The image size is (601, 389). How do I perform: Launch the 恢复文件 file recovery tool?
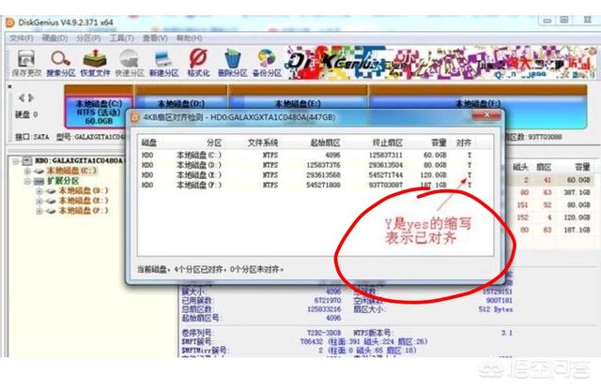95,63
